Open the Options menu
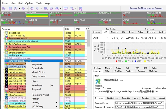Viewport: 166px width, 109px height. tap(29, 4)
